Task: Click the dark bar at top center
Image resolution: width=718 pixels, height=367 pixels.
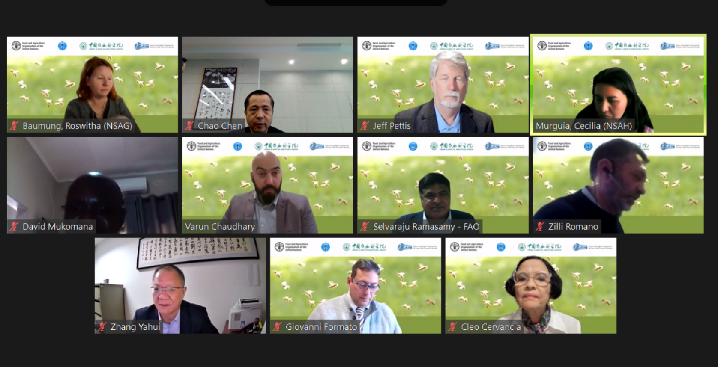Action: pyautogui.click(x=356, y=2)
